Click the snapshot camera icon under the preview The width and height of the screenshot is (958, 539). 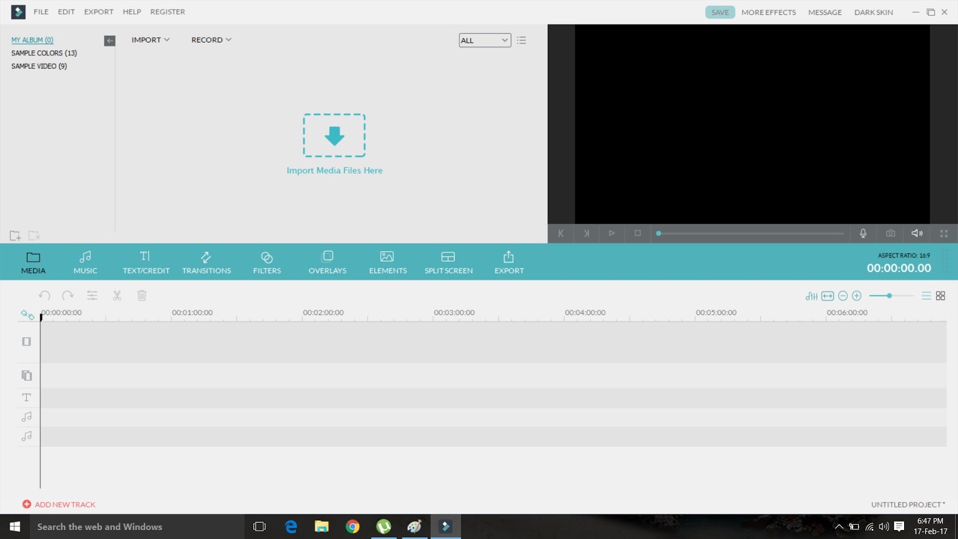[x=890, y=234]
